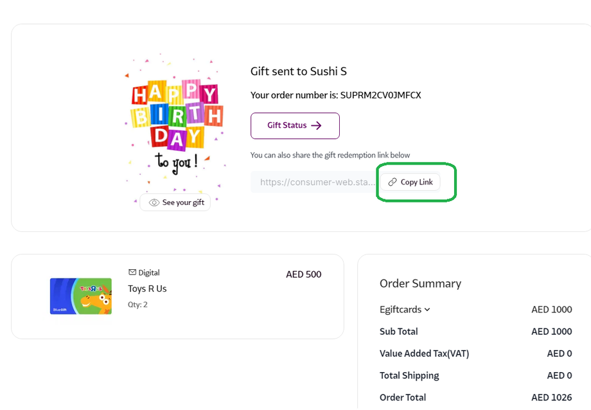The height and width of the screenshot is (410, 591).
Task: Click the Total Shipping label
Action: (x=409, y=375)
